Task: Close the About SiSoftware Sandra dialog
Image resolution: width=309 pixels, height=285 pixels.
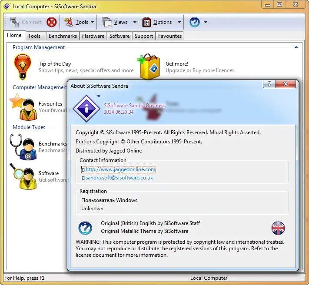Action: [286, 84]
